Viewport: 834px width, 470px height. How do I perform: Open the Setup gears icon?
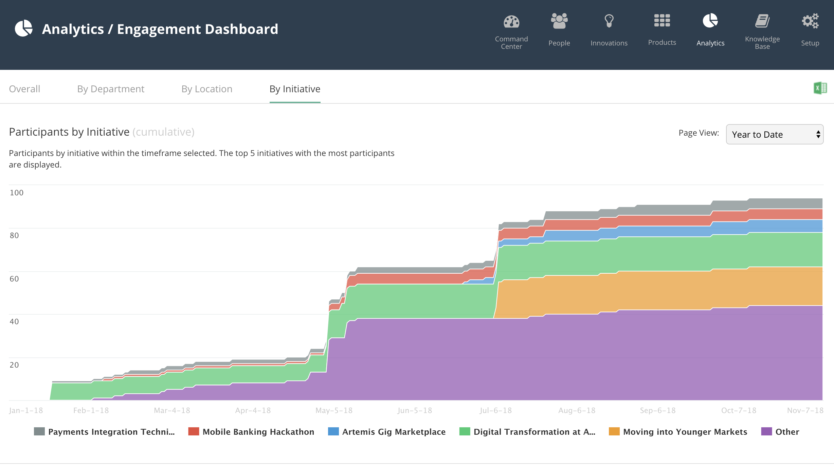pos(810,21)
